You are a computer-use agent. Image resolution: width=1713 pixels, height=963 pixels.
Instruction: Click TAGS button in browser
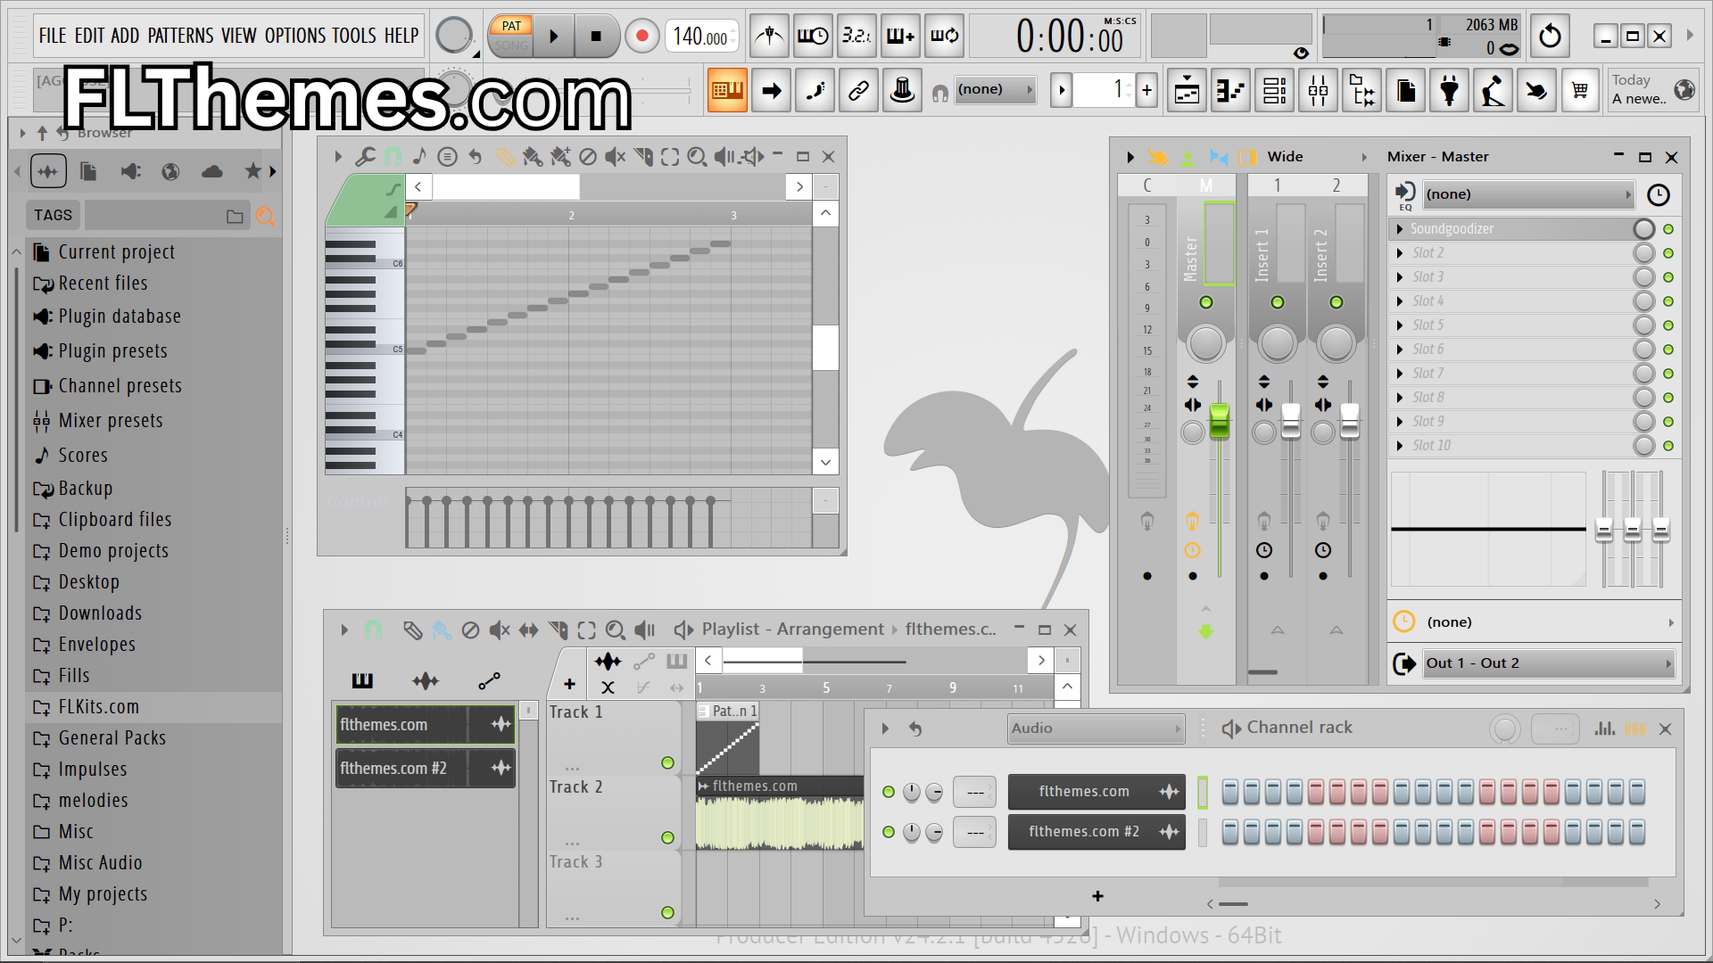(x=53, y=216)
